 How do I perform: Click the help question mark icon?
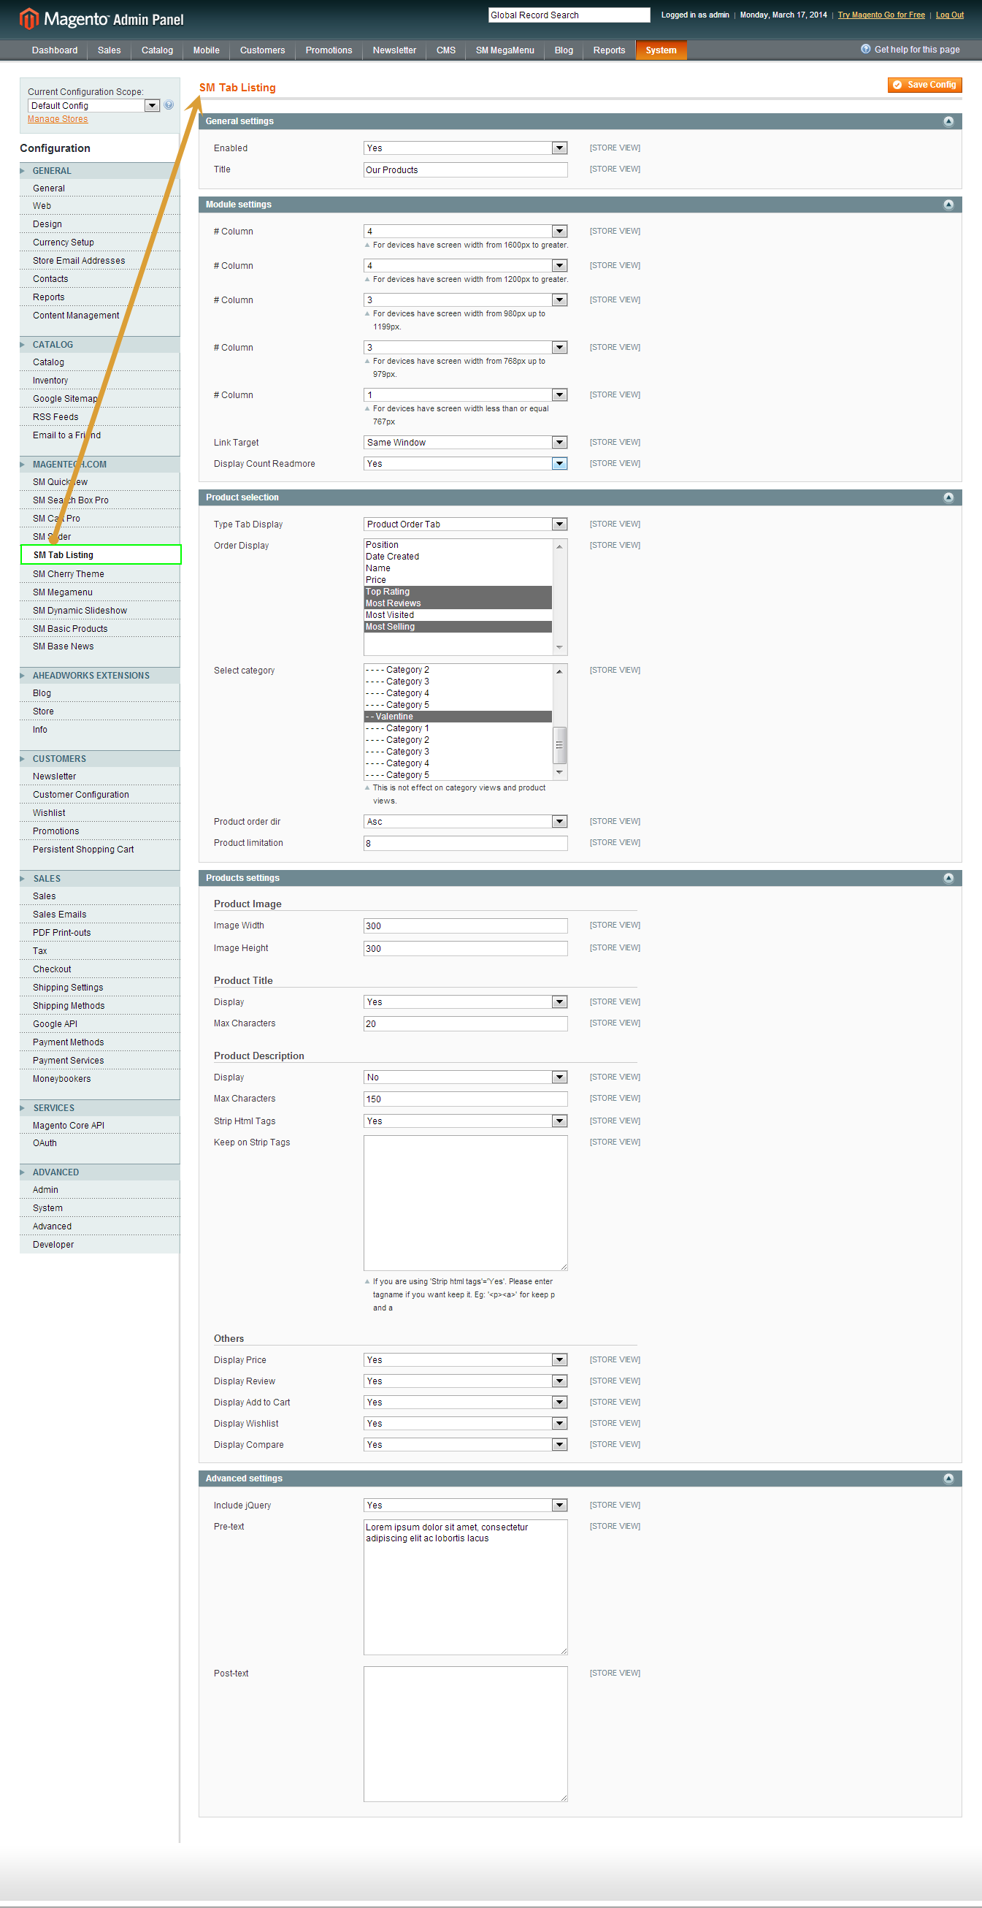[865, 50]
